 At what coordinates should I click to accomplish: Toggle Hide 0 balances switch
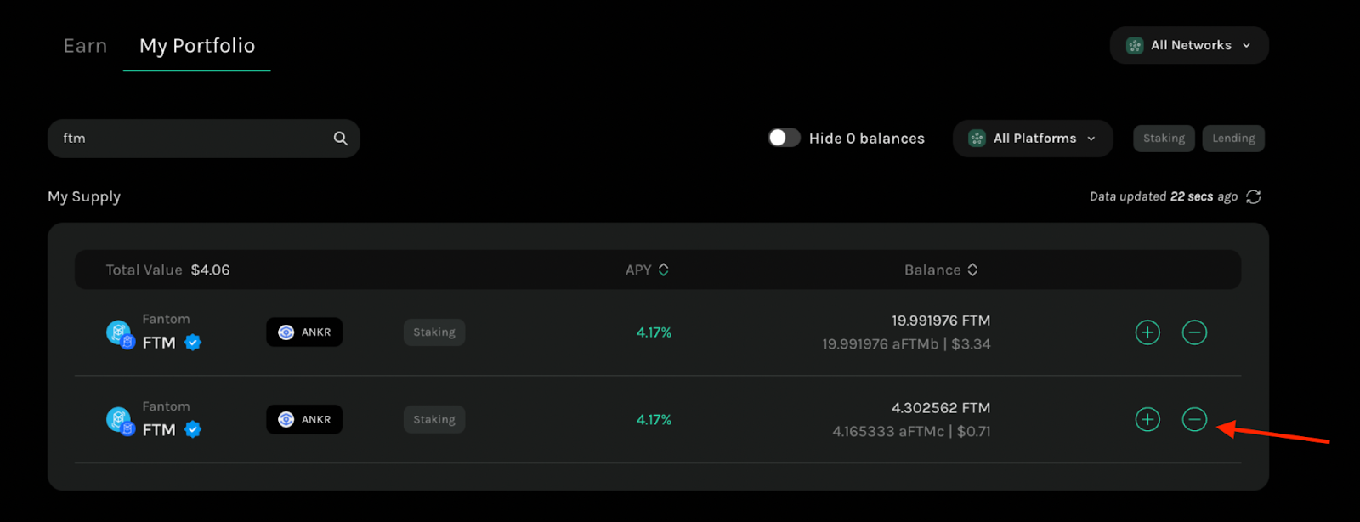point(785,138)
